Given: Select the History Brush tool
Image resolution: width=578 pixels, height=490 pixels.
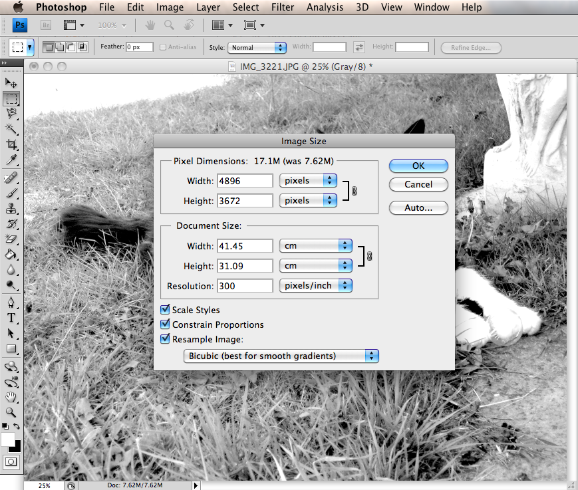Looking at the screenshot, I should point(11,223).
